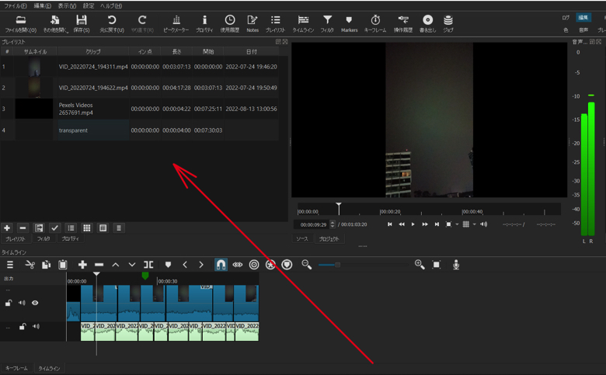The image size is (606, 375).
Task: Switch playlist to tiles grid view
Action: [x=87, y=228]
